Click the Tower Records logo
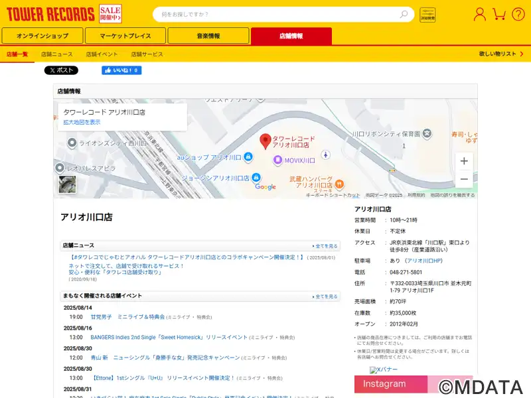This screenshot has height=398, width=531. point(50,14)
